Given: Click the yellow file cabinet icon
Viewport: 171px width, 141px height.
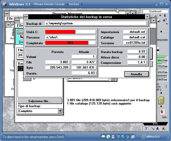Looking at the screenshot, I should (x=161, y=99).
